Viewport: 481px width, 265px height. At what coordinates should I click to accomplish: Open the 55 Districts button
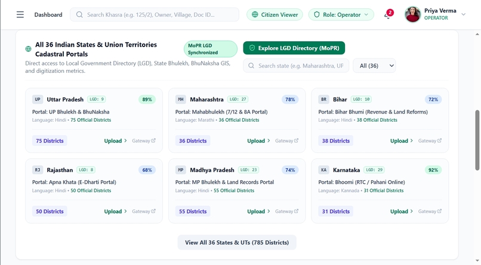pos(193,211)
